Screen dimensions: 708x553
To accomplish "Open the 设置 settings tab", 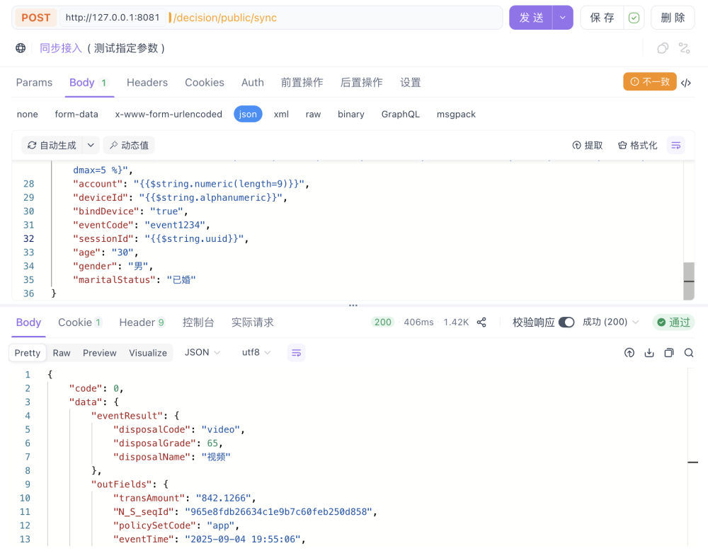I will coord(411,83).
